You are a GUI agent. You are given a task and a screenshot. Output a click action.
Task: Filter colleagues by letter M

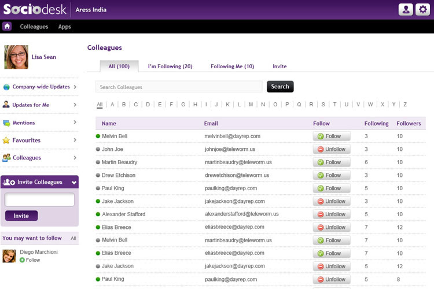[x=251, y=105]
